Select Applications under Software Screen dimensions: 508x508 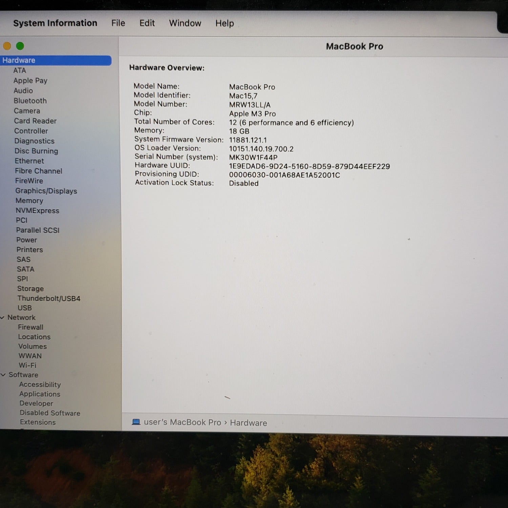click(x=40, y=394)
